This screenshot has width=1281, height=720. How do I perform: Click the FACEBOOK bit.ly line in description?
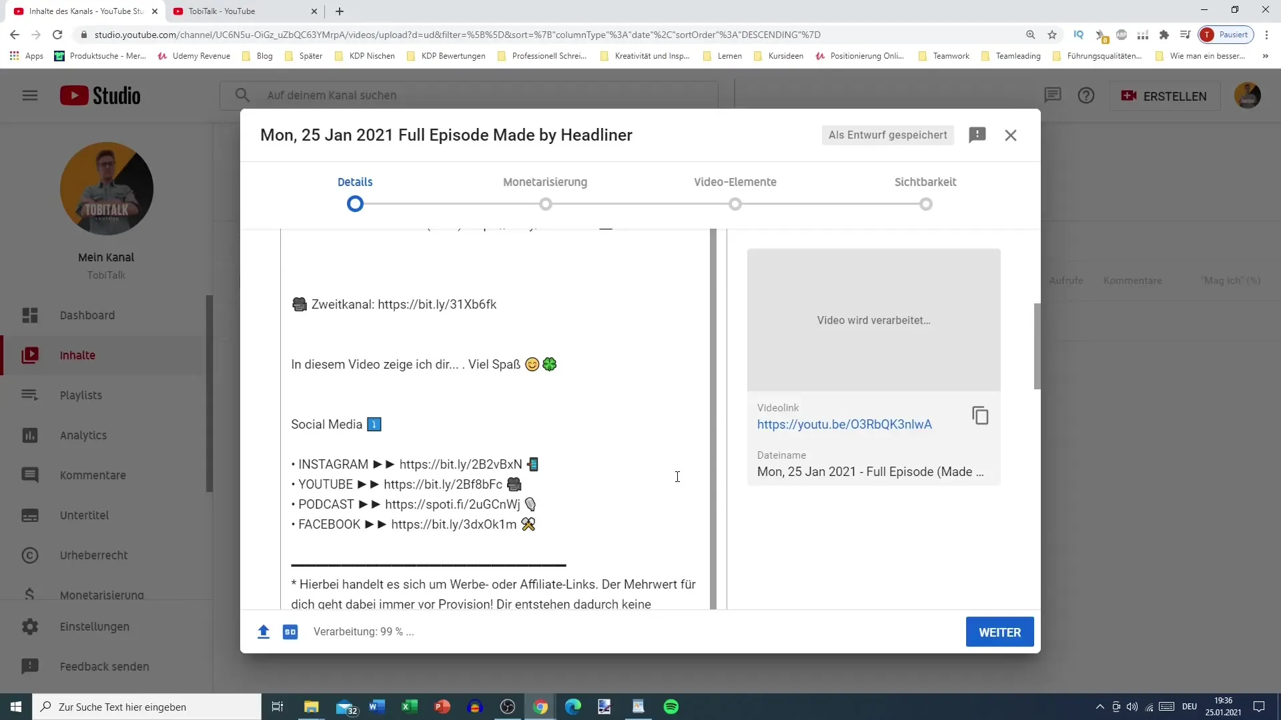coord(414,525)
